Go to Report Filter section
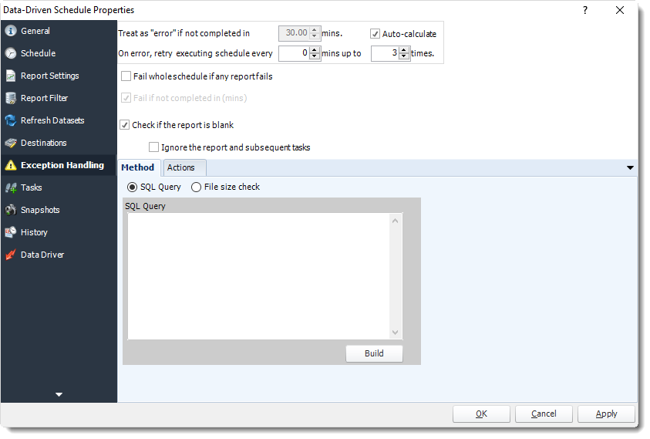 coord(45,98)
